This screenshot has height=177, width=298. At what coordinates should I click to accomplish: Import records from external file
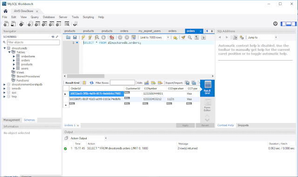(x=194, y=83)
